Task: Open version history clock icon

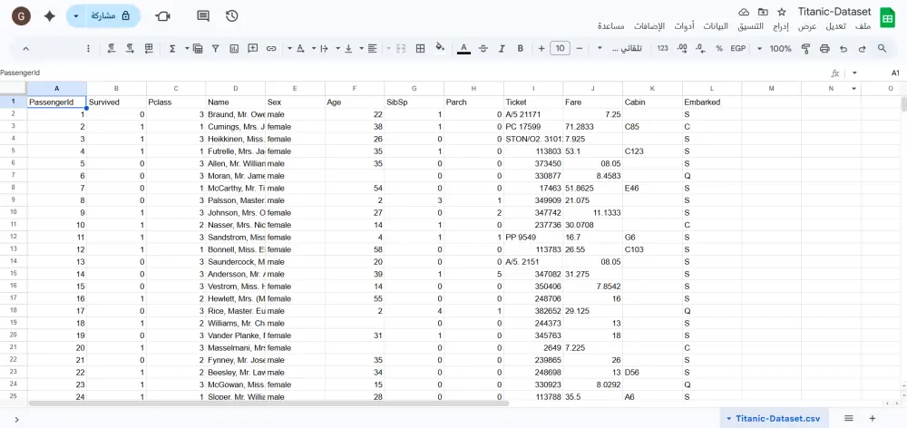Action: tap(232, 16)
